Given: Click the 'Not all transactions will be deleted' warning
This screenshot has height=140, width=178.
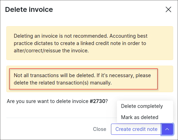Looking at the screenshot, I should (x=83, y=79).
